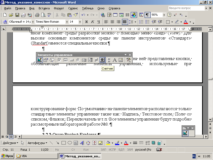This screenshot has height=160, width=213.
Task: Open the Действия drawing menu
Action: 10,143
